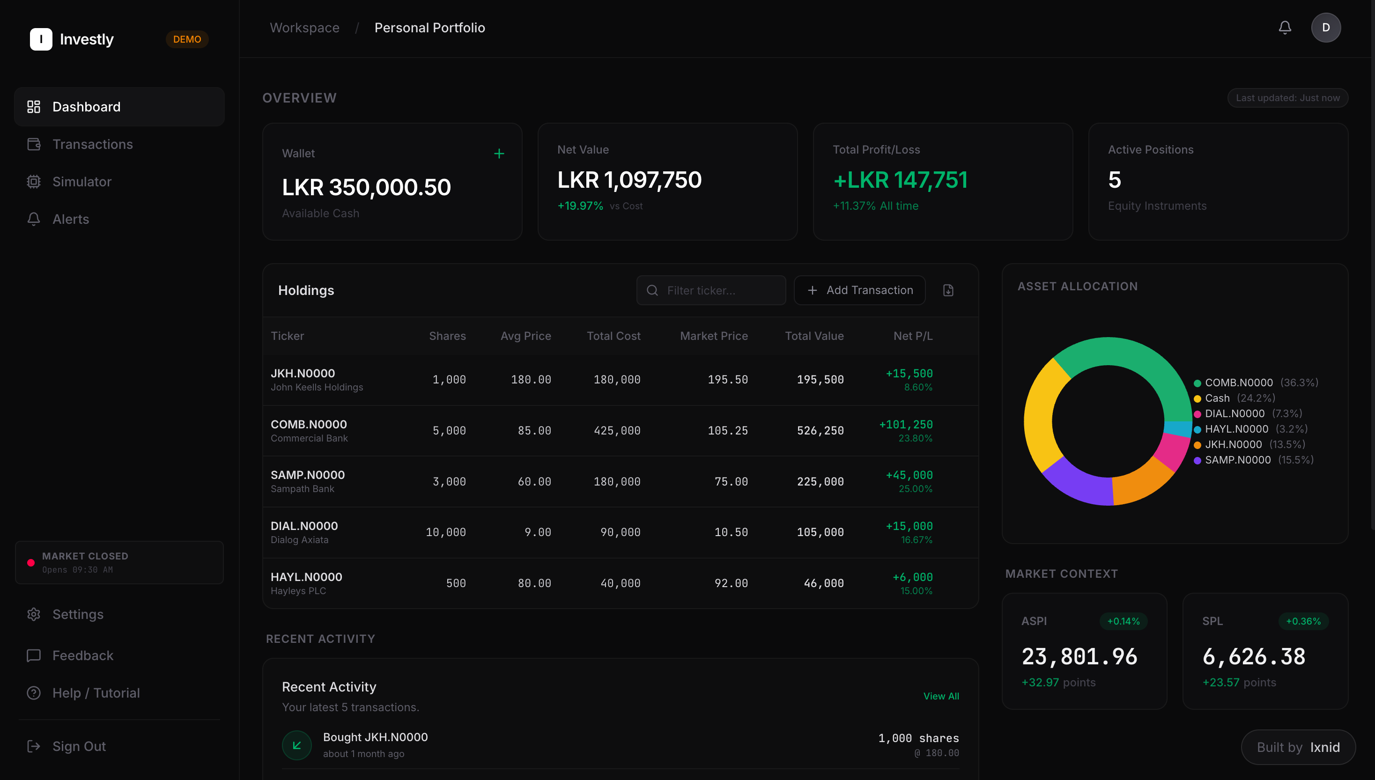Click the Alerts bell icon in sidebar

34,219
